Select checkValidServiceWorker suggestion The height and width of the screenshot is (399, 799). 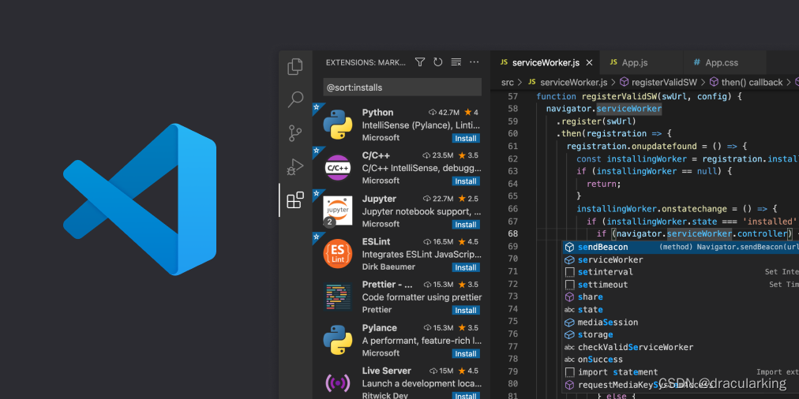point(681,347)
